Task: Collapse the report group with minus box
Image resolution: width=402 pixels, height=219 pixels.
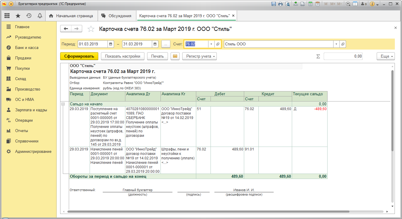Action: coord(63,104)
